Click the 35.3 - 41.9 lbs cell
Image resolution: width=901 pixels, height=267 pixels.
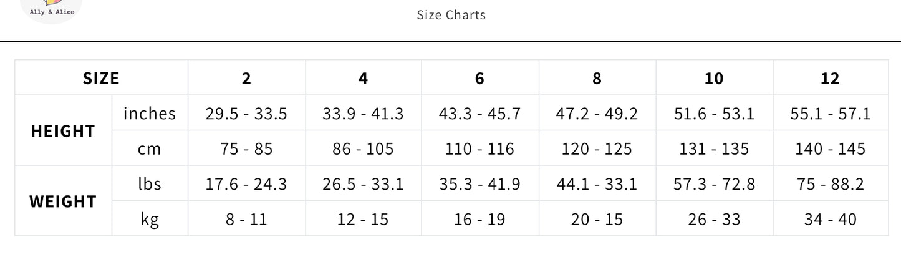coord(479,184)
